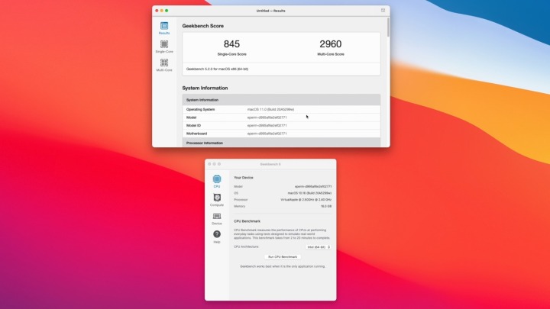
Task: Click the Model row label in the Results table
Action: 191,117
